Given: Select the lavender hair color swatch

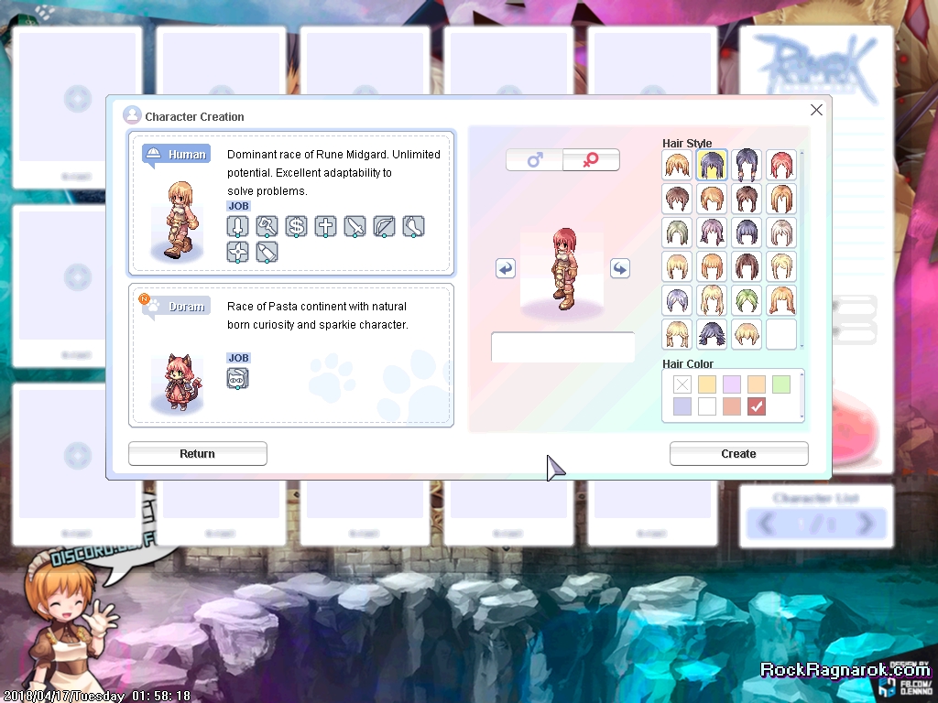Looking at the screenshot, I should [732, 384].
